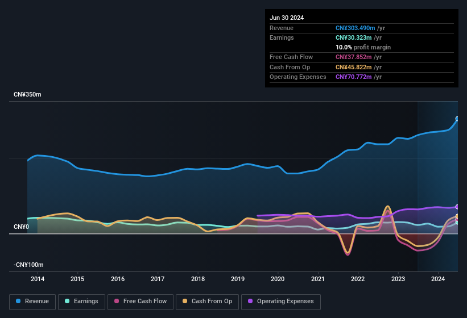Click the 2021 x-axis label
The image size is (467, 318).
click(x=318, y=279)
